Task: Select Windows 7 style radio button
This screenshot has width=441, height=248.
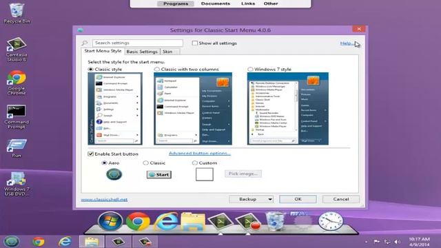Action: pos(250,69)
